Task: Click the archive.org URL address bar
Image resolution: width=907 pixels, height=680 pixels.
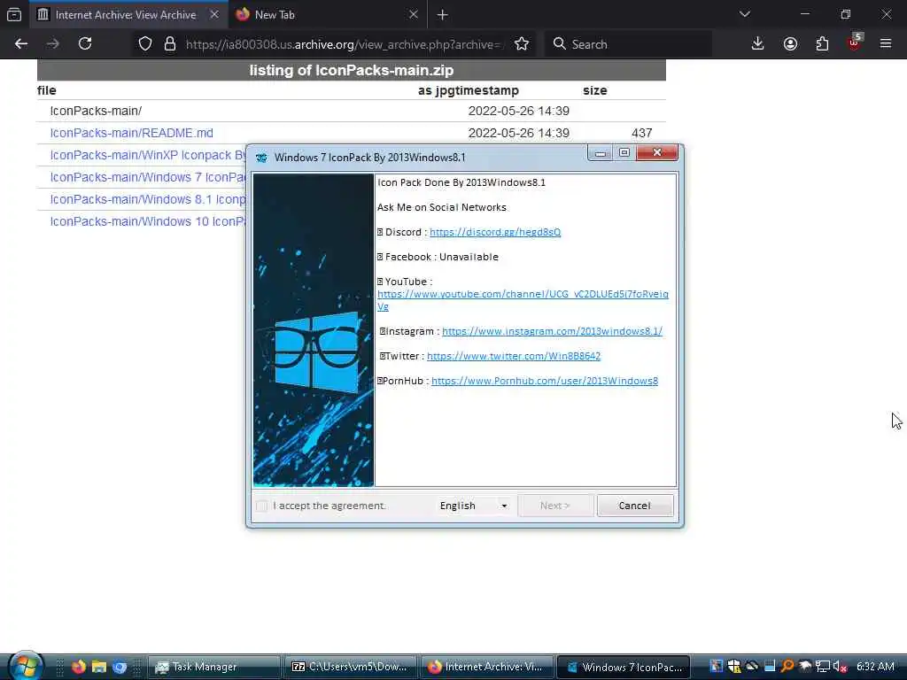Action: [344, 44]
